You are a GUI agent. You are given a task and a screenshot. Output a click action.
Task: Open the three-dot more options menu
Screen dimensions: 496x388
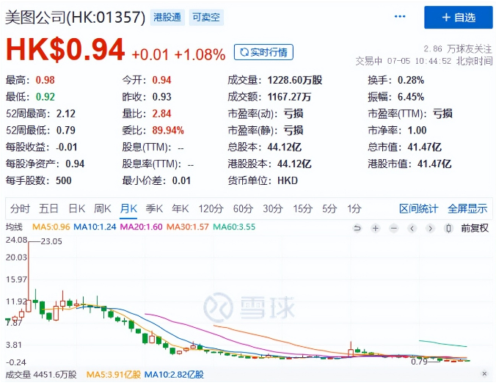pyautogui.click(x=400, y=16)
